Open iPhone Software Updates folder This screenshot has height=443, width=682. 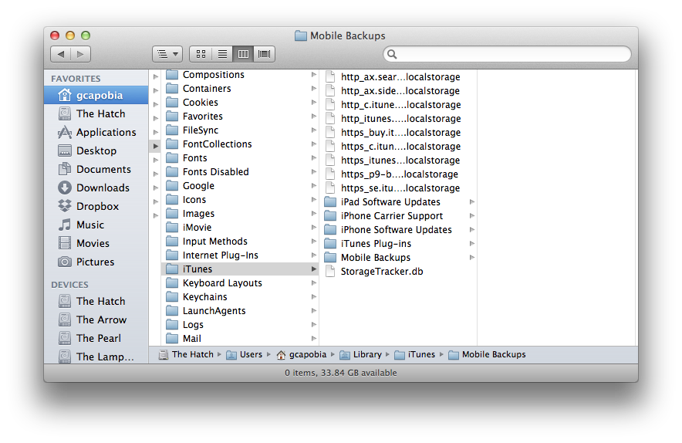click(398, 230)
